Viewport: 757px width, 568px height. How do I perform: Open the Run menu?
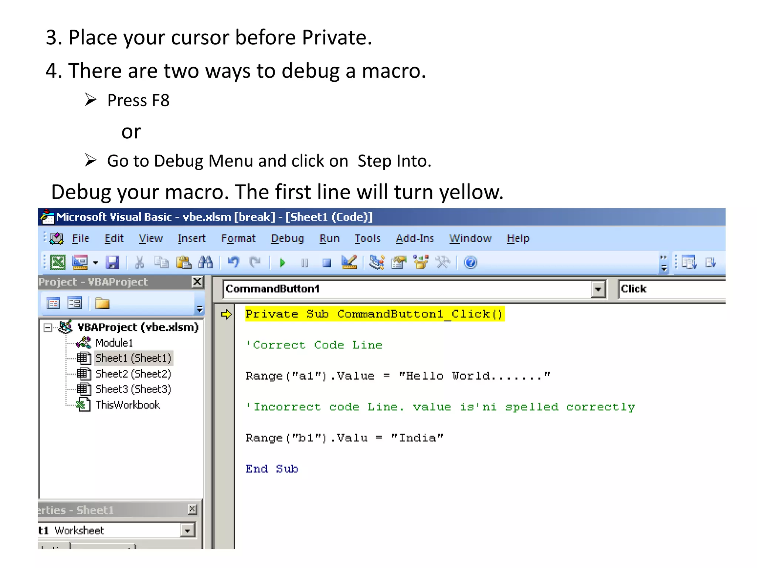pos(329,239)
